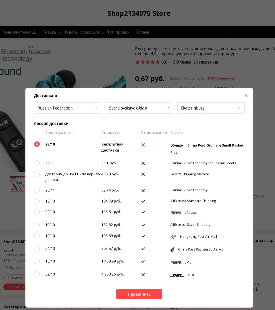Image resolution: width=275 pixels, height=310 pixels.
Task: Open the Sverdlovskaya oblast region dropdown
Action: click(139, 108)
